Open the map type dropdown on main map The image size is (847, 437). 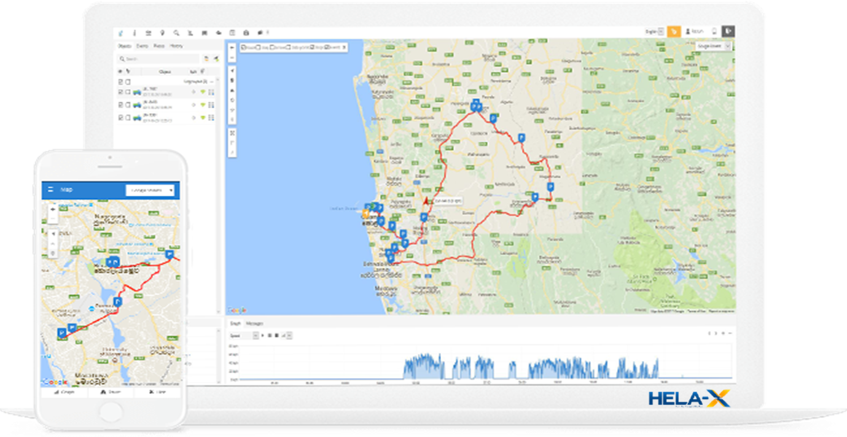[x=714, y=46]
